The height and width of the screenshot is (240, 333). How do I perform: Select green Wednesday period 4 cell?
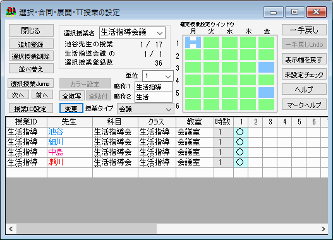point(229,80)
